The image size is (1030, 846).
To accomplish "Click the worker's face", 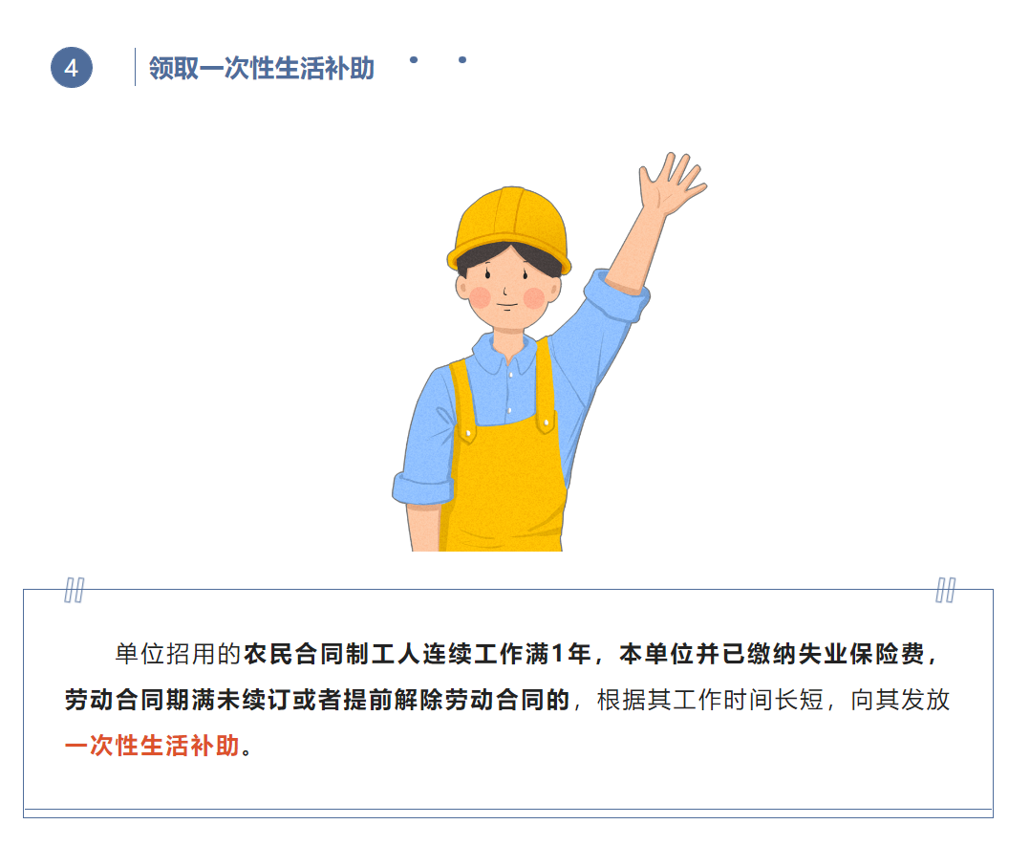I will click(x=507, y=290).
